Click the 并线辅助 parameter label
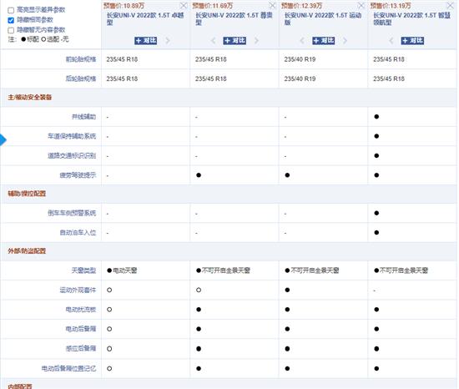The image size is (459, 389). (x=84, y=117)
